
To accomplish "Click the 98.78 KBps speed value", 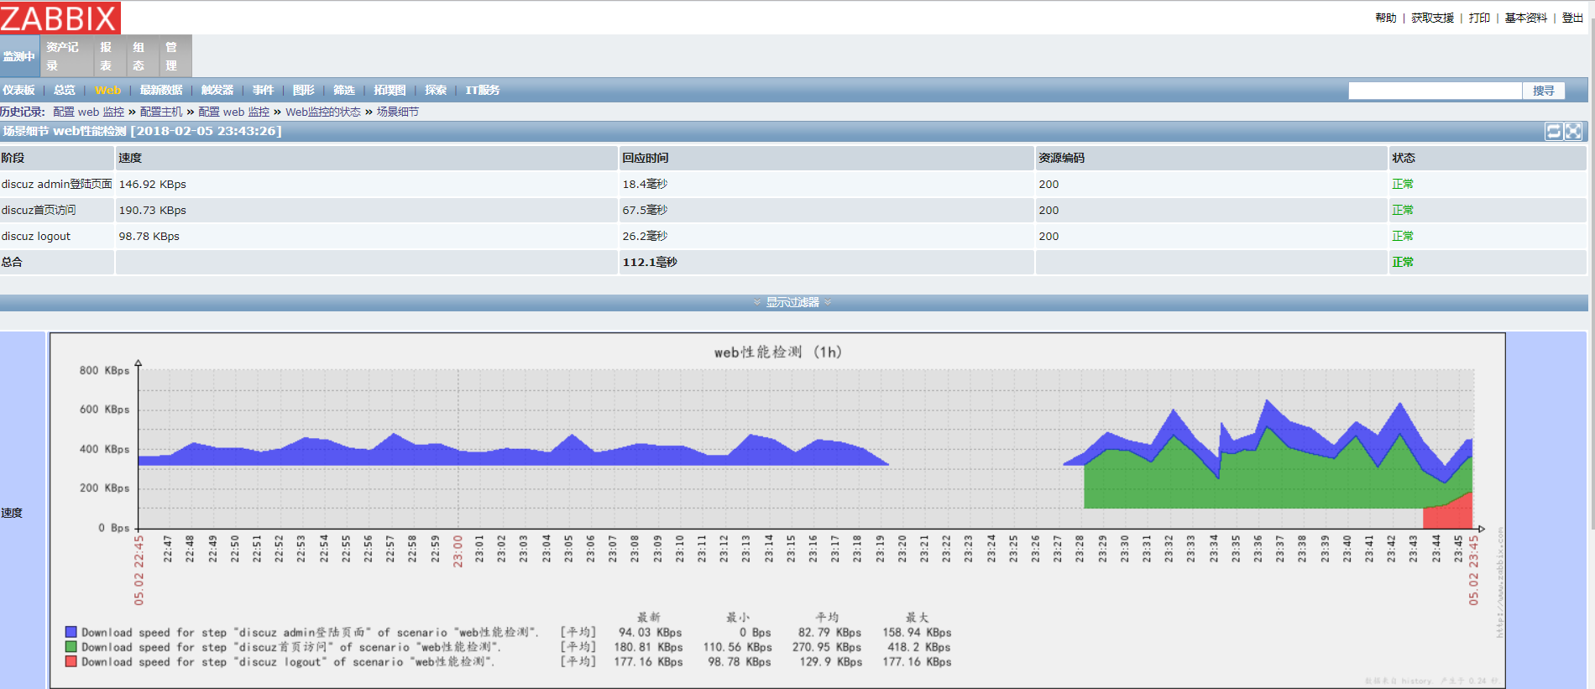I will 149,236.
